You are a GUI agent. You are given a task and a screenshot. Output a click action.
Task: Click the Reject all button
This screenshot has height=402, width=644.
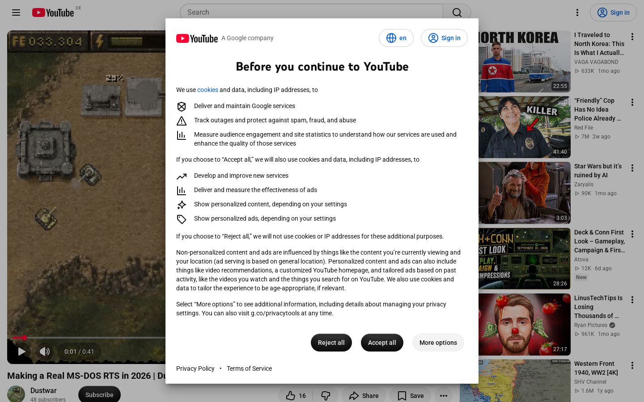(331, 343)
